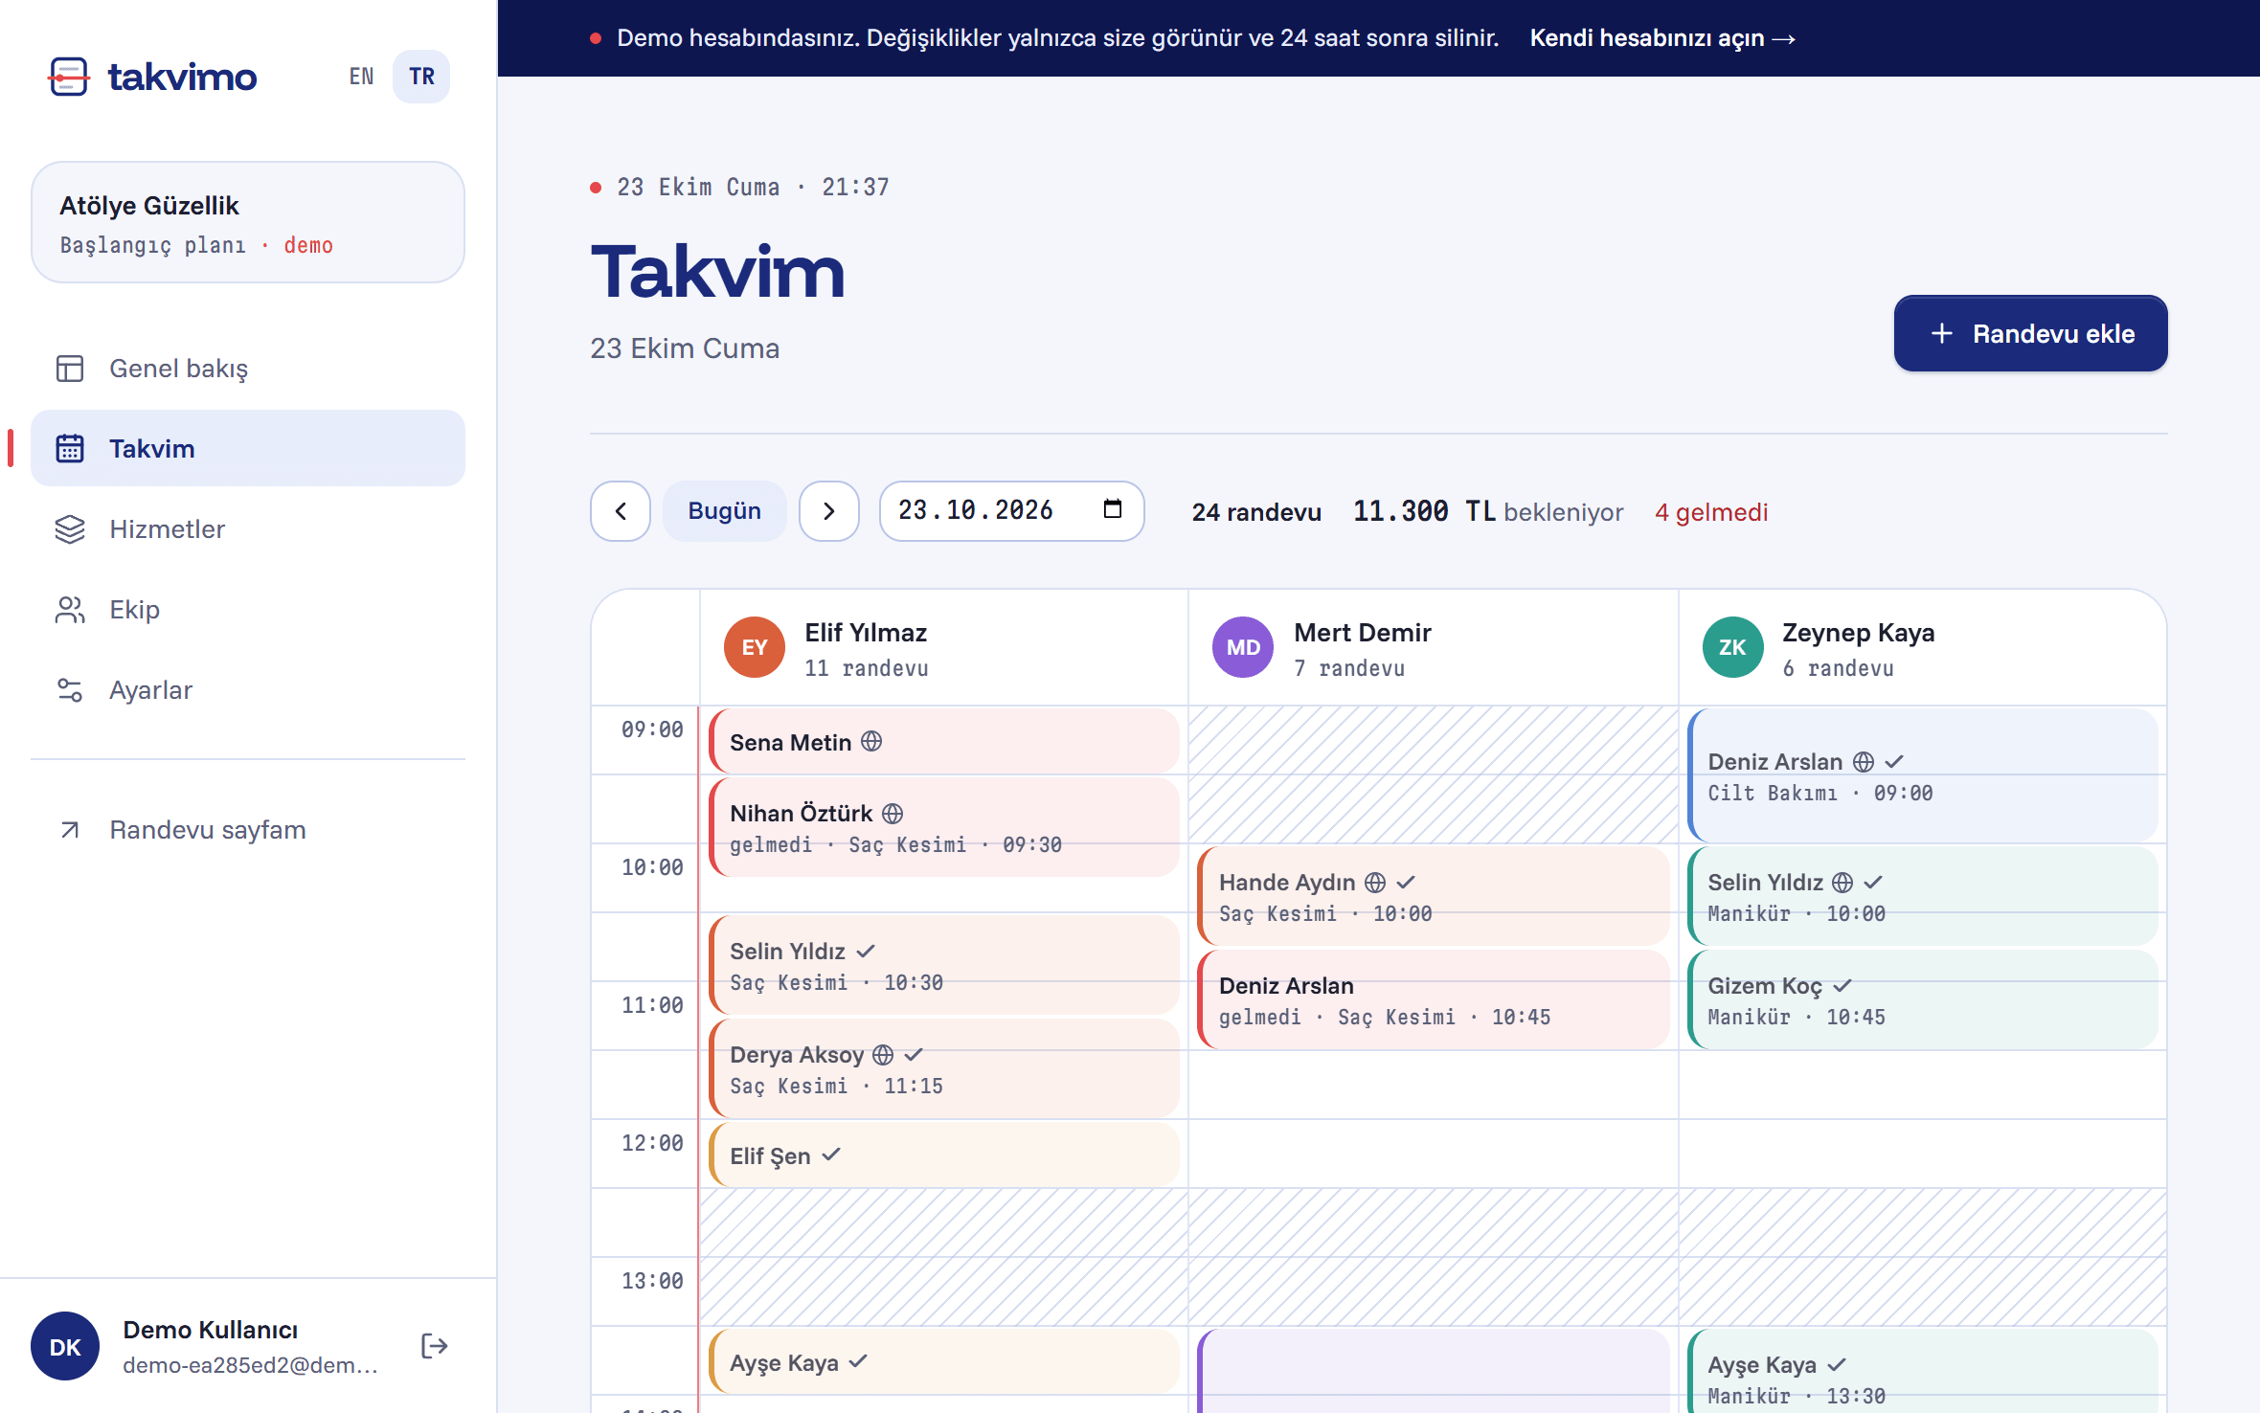2260x1413 pixels.
Task: Click the ZK avatar of Zeynep Kaya
Action: pos(1732,647)
